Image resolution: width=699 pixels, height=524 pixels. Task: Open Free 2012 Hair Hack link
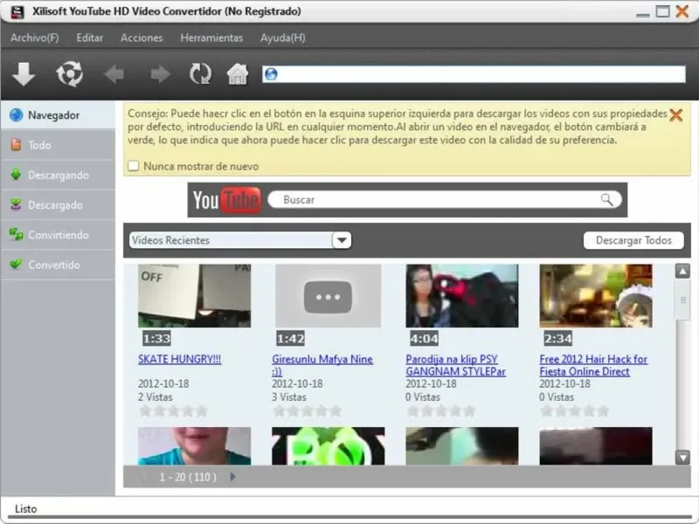[593, 365]
